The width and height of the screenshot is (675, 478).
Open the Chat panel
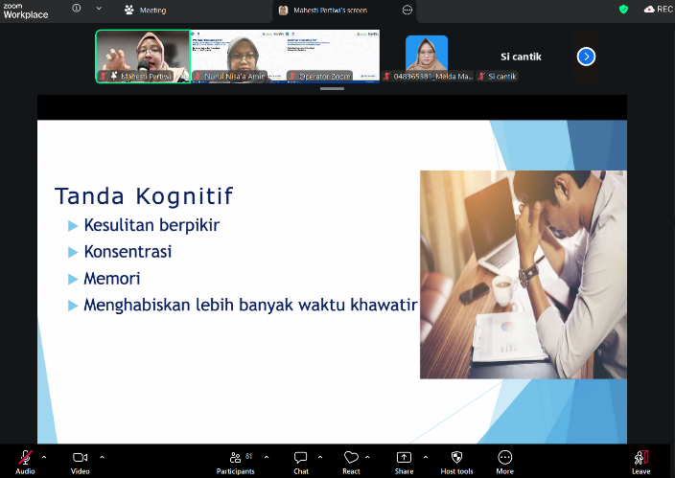[x=300, y=463]
